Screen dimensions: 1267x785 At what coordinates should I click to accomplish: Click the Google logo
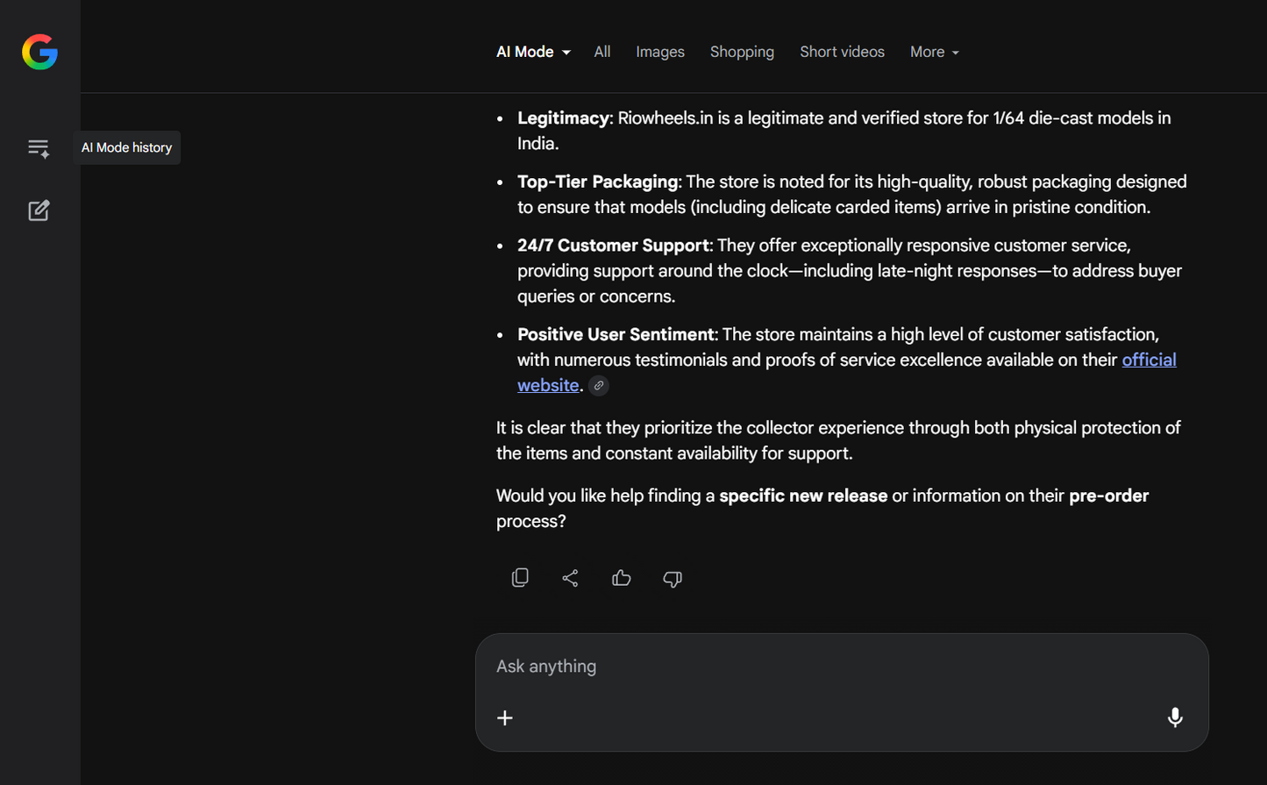40,52
